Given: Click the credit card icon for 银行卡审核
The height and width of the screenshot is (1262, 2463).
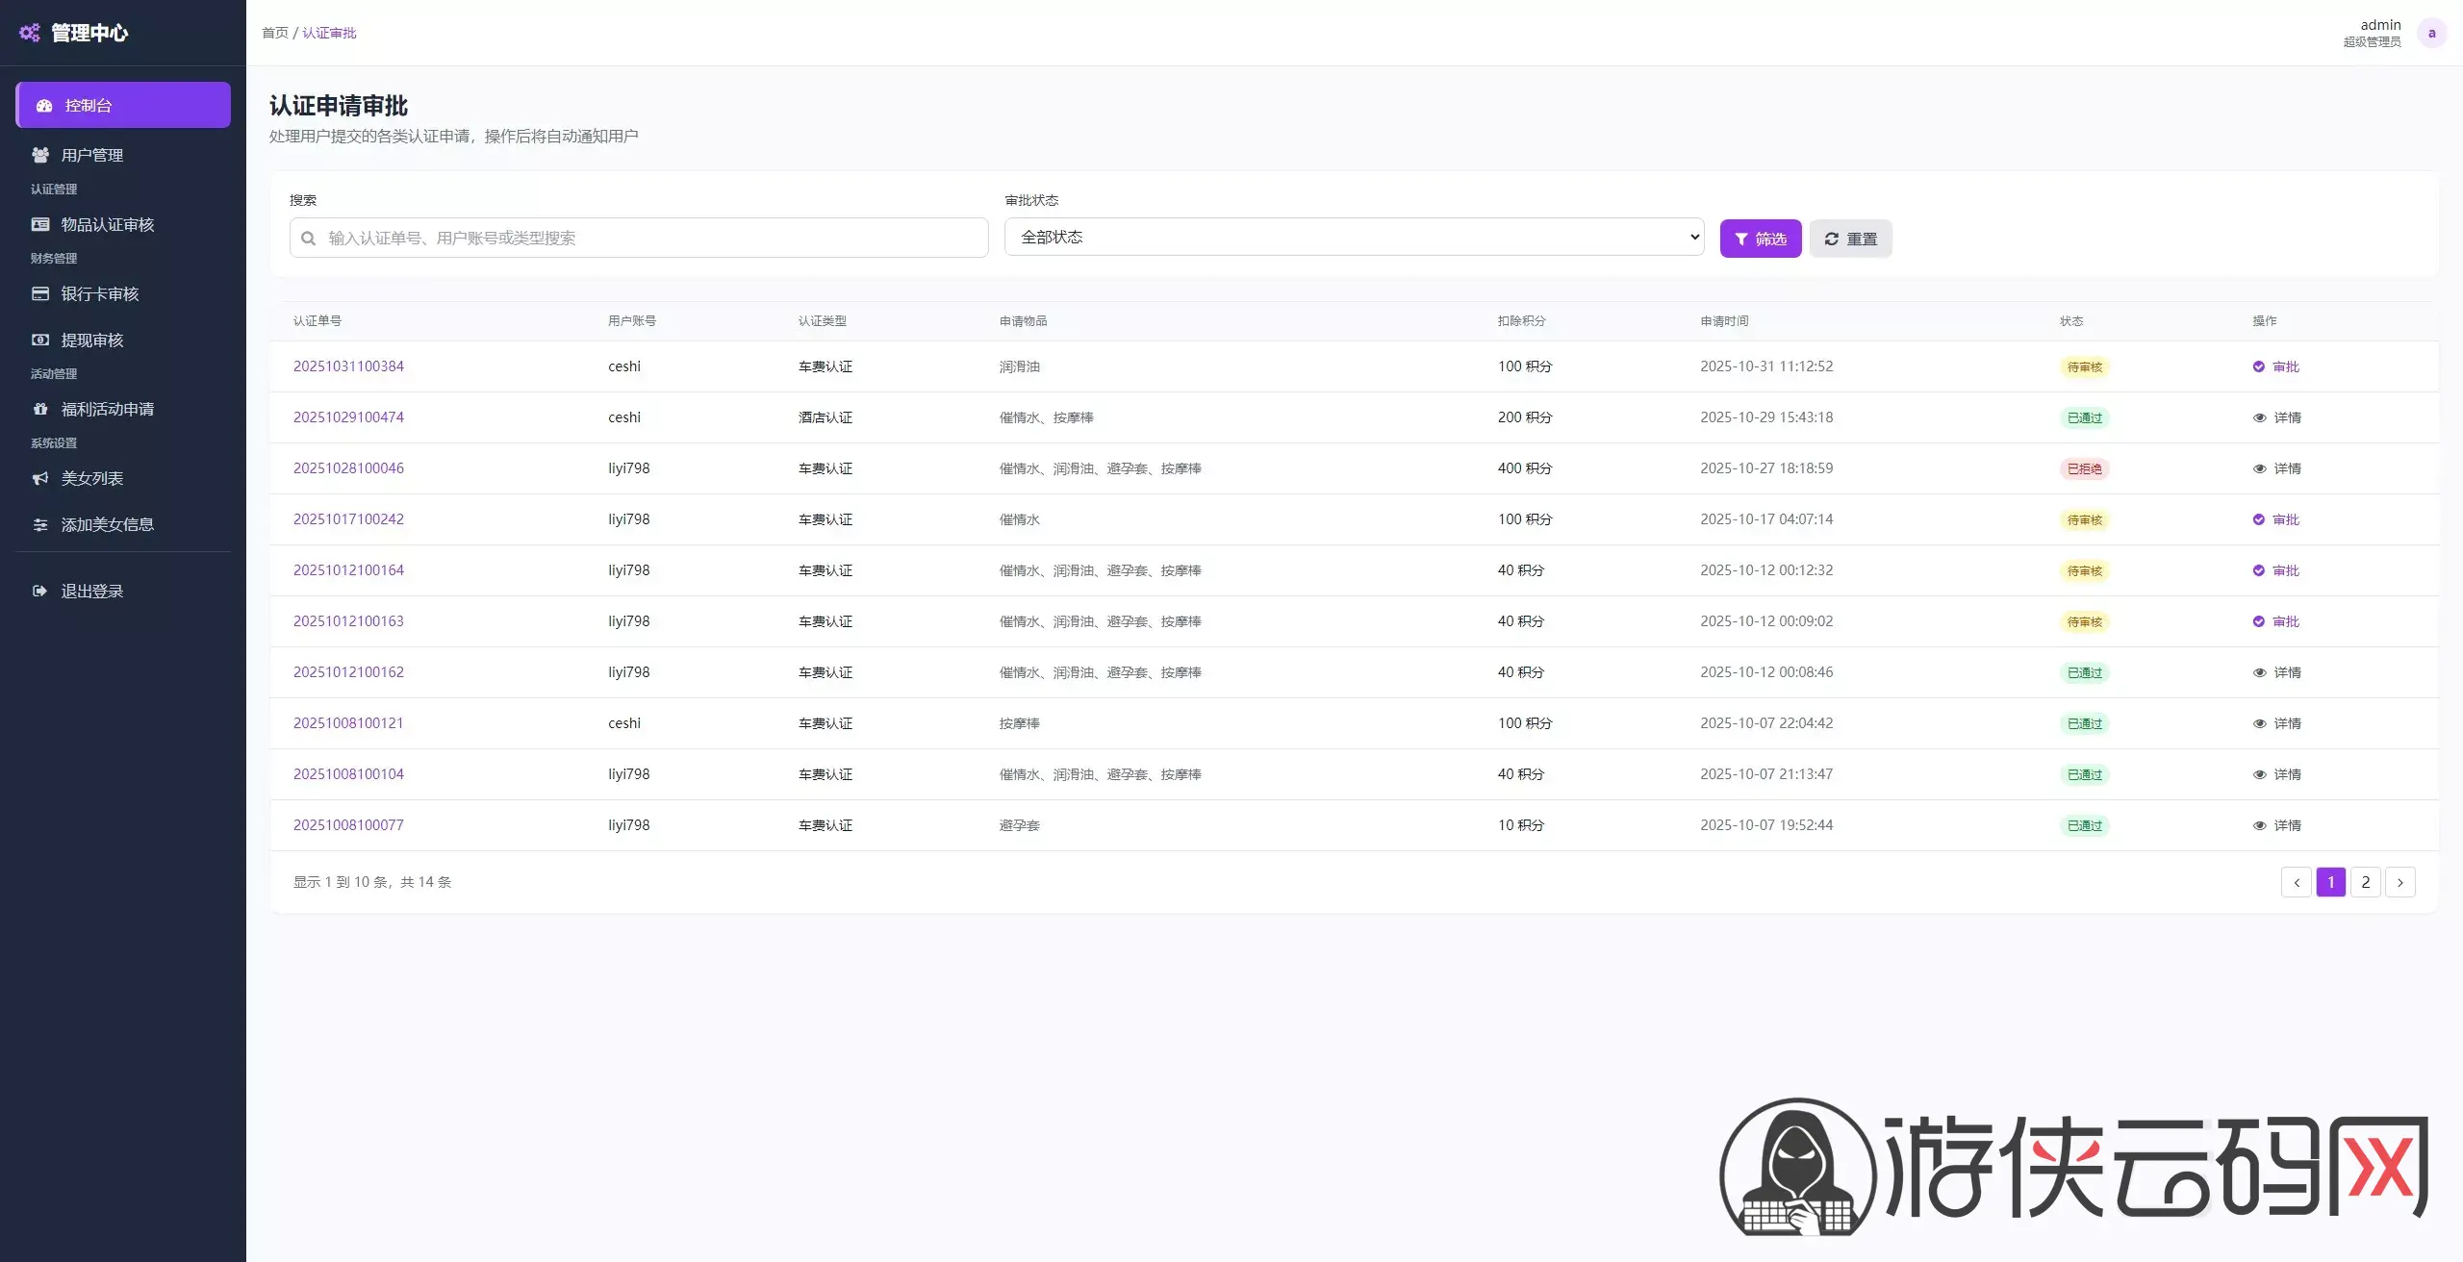Looking at the screenshot, I should (40, 293).
